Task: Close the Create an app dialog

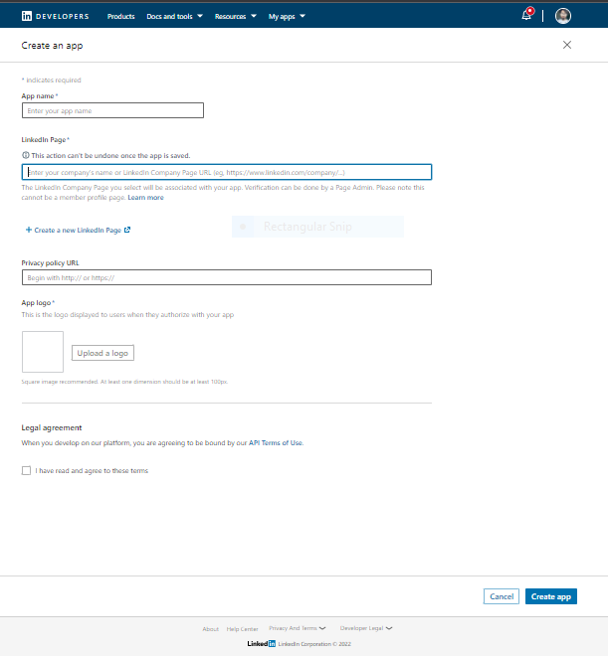Action: click(x=567, y=45)
